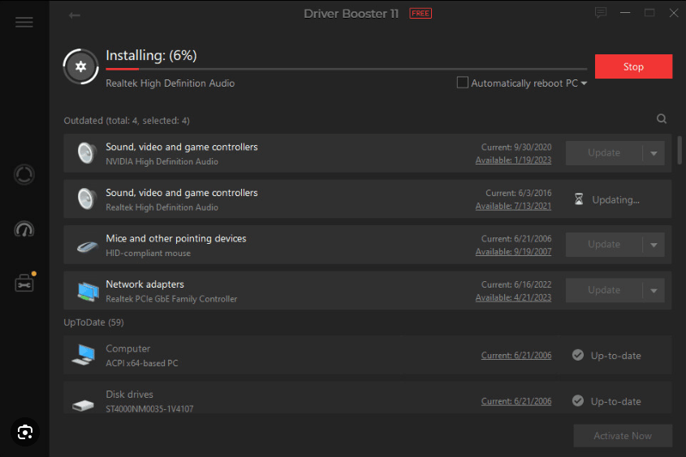
Task: Go back with the arrow icon
Action: (x=75, y=15)
